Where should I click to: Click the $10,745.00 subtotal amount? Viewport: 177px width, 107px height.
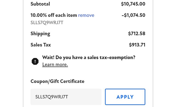(133, 4)
